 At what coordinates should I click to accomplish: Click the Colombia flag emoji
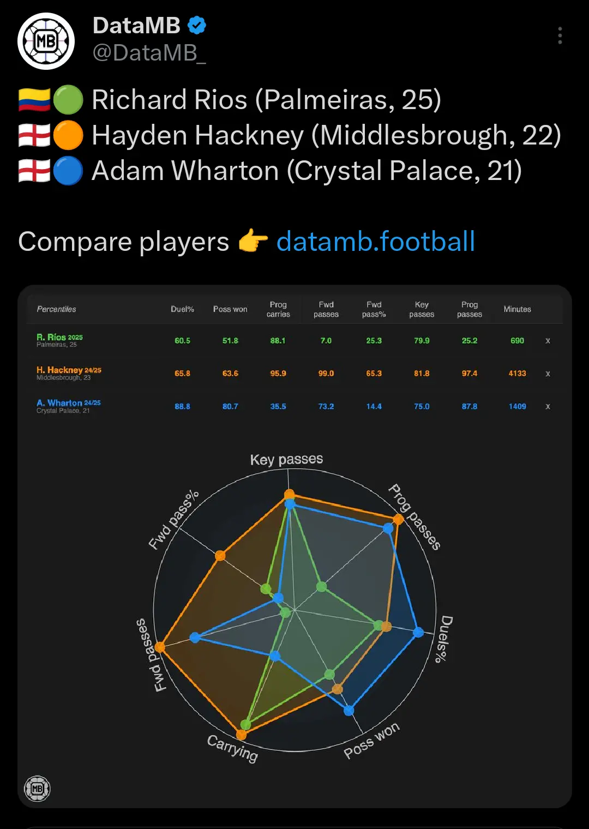(34, 100)
